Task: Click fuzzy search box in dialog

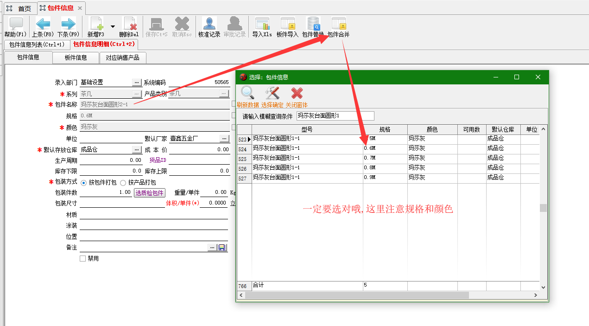Action: click(335, 116)
